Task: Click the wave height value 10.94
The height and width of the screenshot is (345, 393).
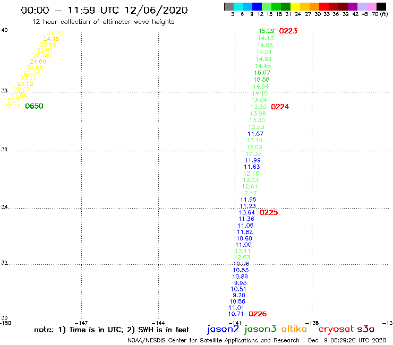Action: pyautogui.click(x=247, y=213)
